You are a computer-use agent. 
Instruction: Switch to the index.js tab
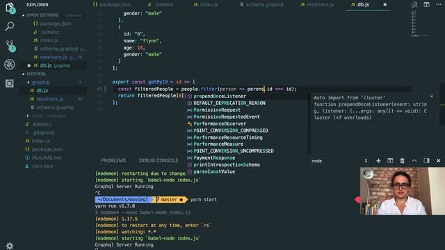(205, 5)
